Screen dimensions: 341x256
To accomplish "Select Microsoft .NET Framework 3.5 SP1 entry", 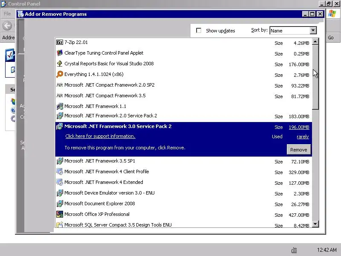I will point(184,161).
